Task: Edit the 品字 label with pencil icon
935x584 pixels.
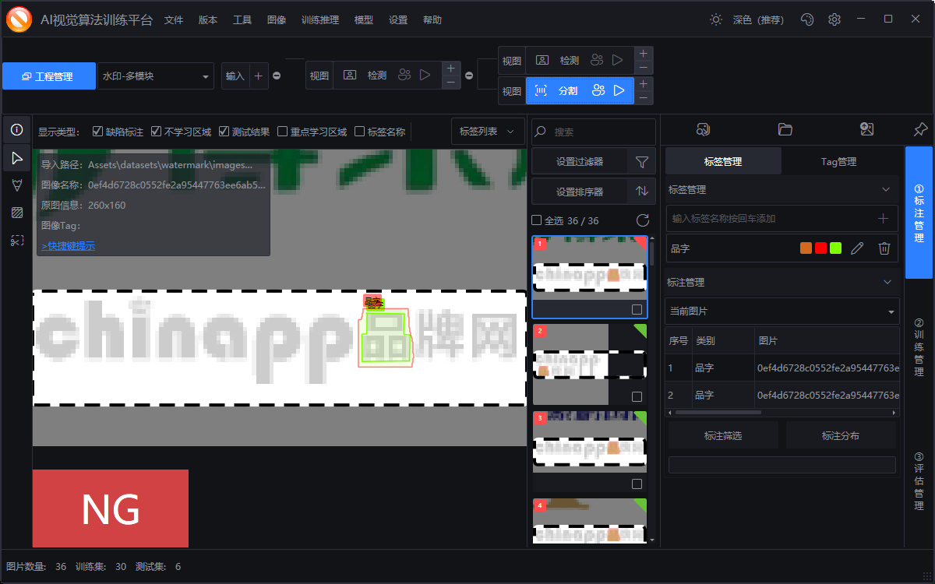Action: (x=857, y=248)
